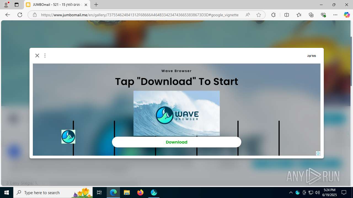Open a new browser tab
353x198 pixels.
pos(96,5)
